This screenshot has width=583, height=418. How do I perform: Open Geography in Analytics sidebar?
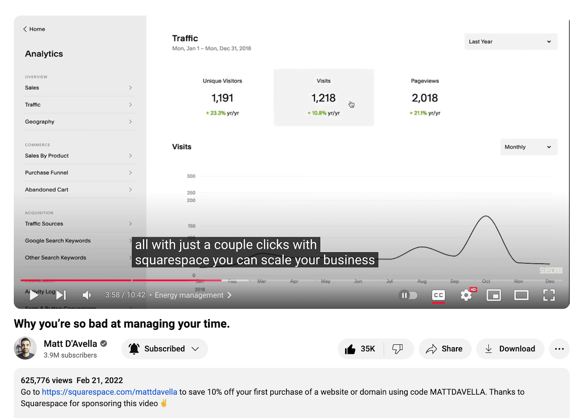click(x=79, y=122)
